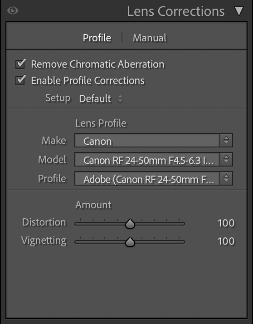Switch to the Profile tab

[x=97, y=38]
